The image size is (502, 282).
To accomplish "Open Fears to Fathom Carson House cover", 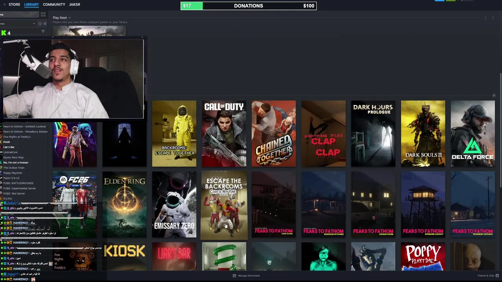I will click(x=373, y=204).
